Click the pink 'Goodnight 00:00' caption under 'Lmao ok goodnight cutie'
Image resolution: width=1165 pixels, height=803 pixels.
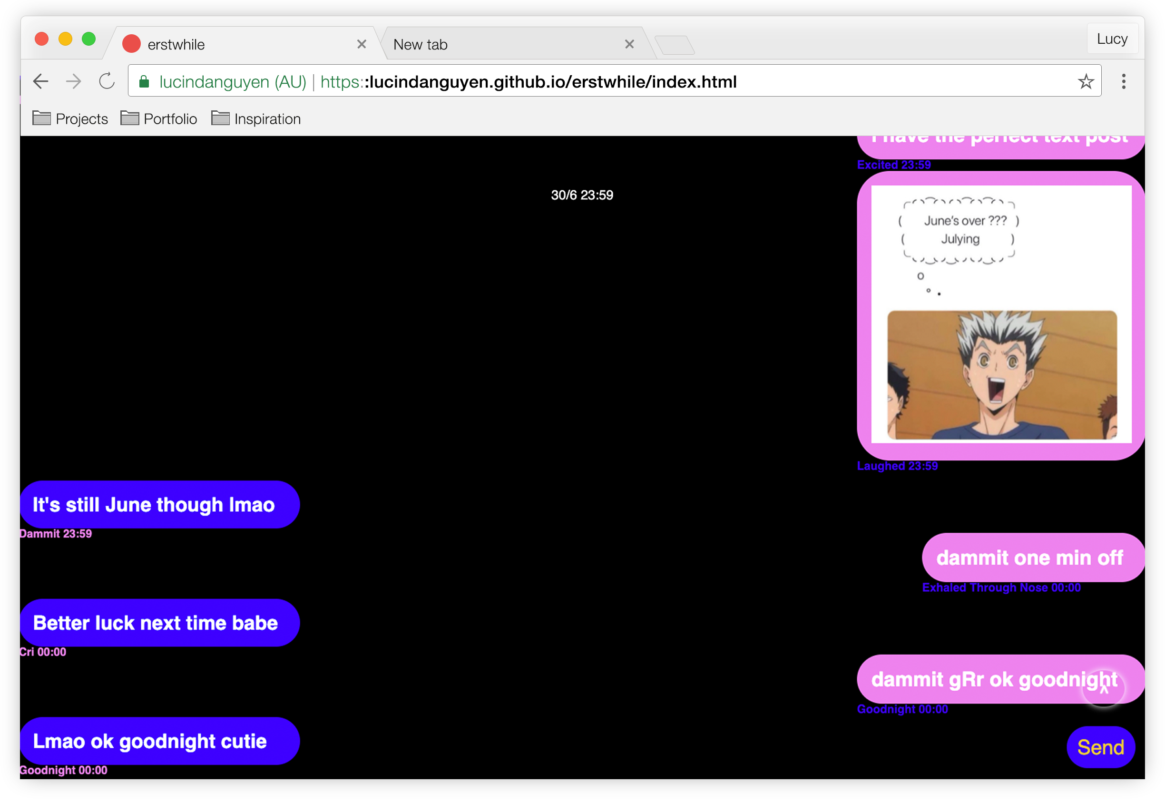[64, 770]
